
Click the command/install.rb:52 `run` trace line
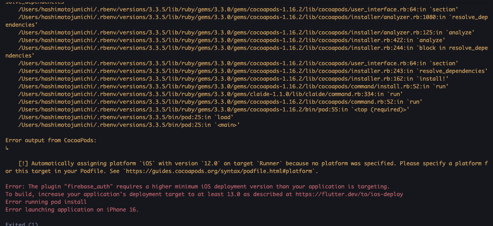234,86
